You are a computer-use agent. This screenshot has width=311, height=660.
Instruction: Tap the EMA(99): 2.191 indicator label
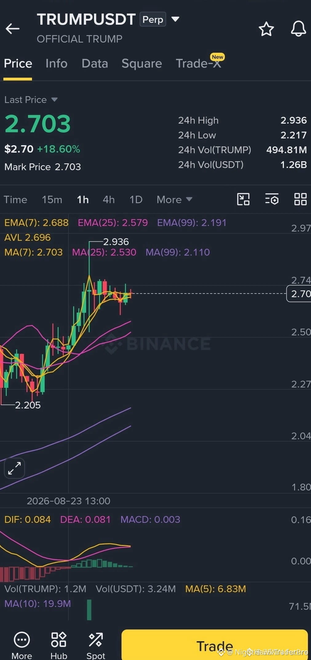point(192,223)
